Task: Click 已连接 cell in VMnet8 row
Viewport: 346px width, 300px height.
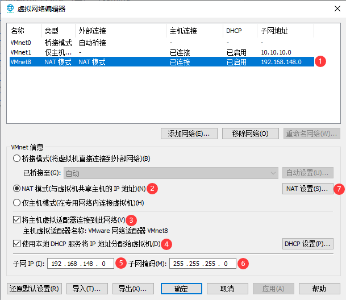Action: (180, 62)
